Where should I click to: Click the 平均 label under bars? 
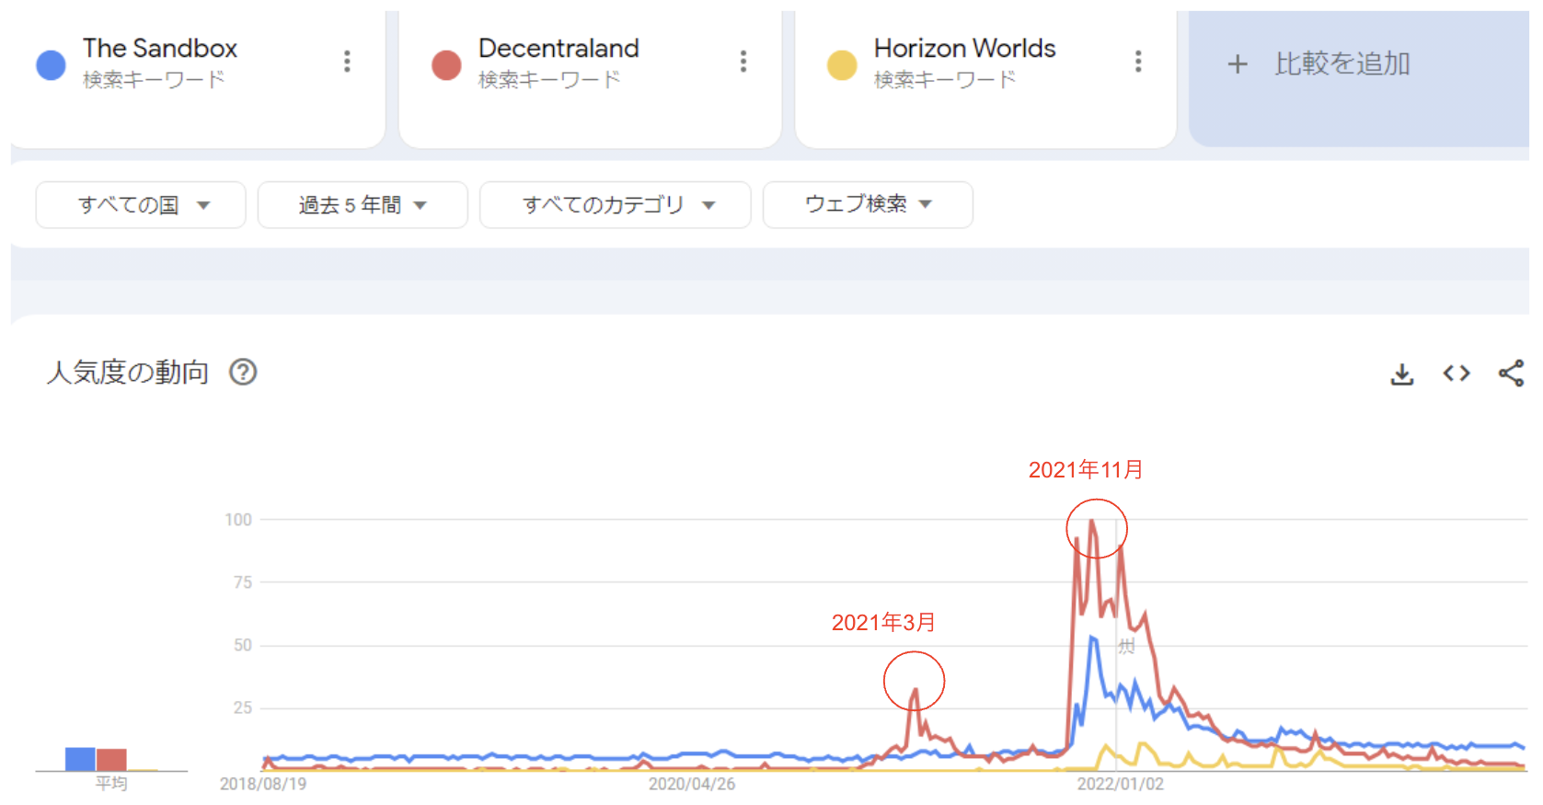[x=111, y=783]
